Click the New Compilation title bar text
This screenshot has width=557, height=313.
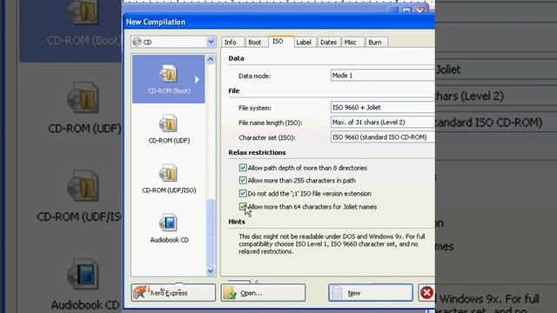click(156, 22)
